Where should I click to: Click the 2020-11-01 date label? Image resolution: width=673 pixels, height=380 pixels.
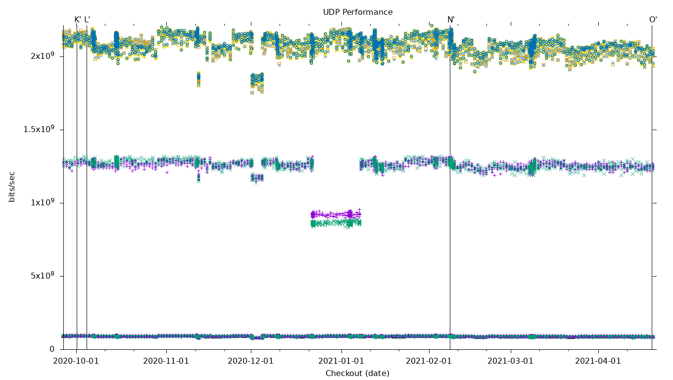pos(166,361)
